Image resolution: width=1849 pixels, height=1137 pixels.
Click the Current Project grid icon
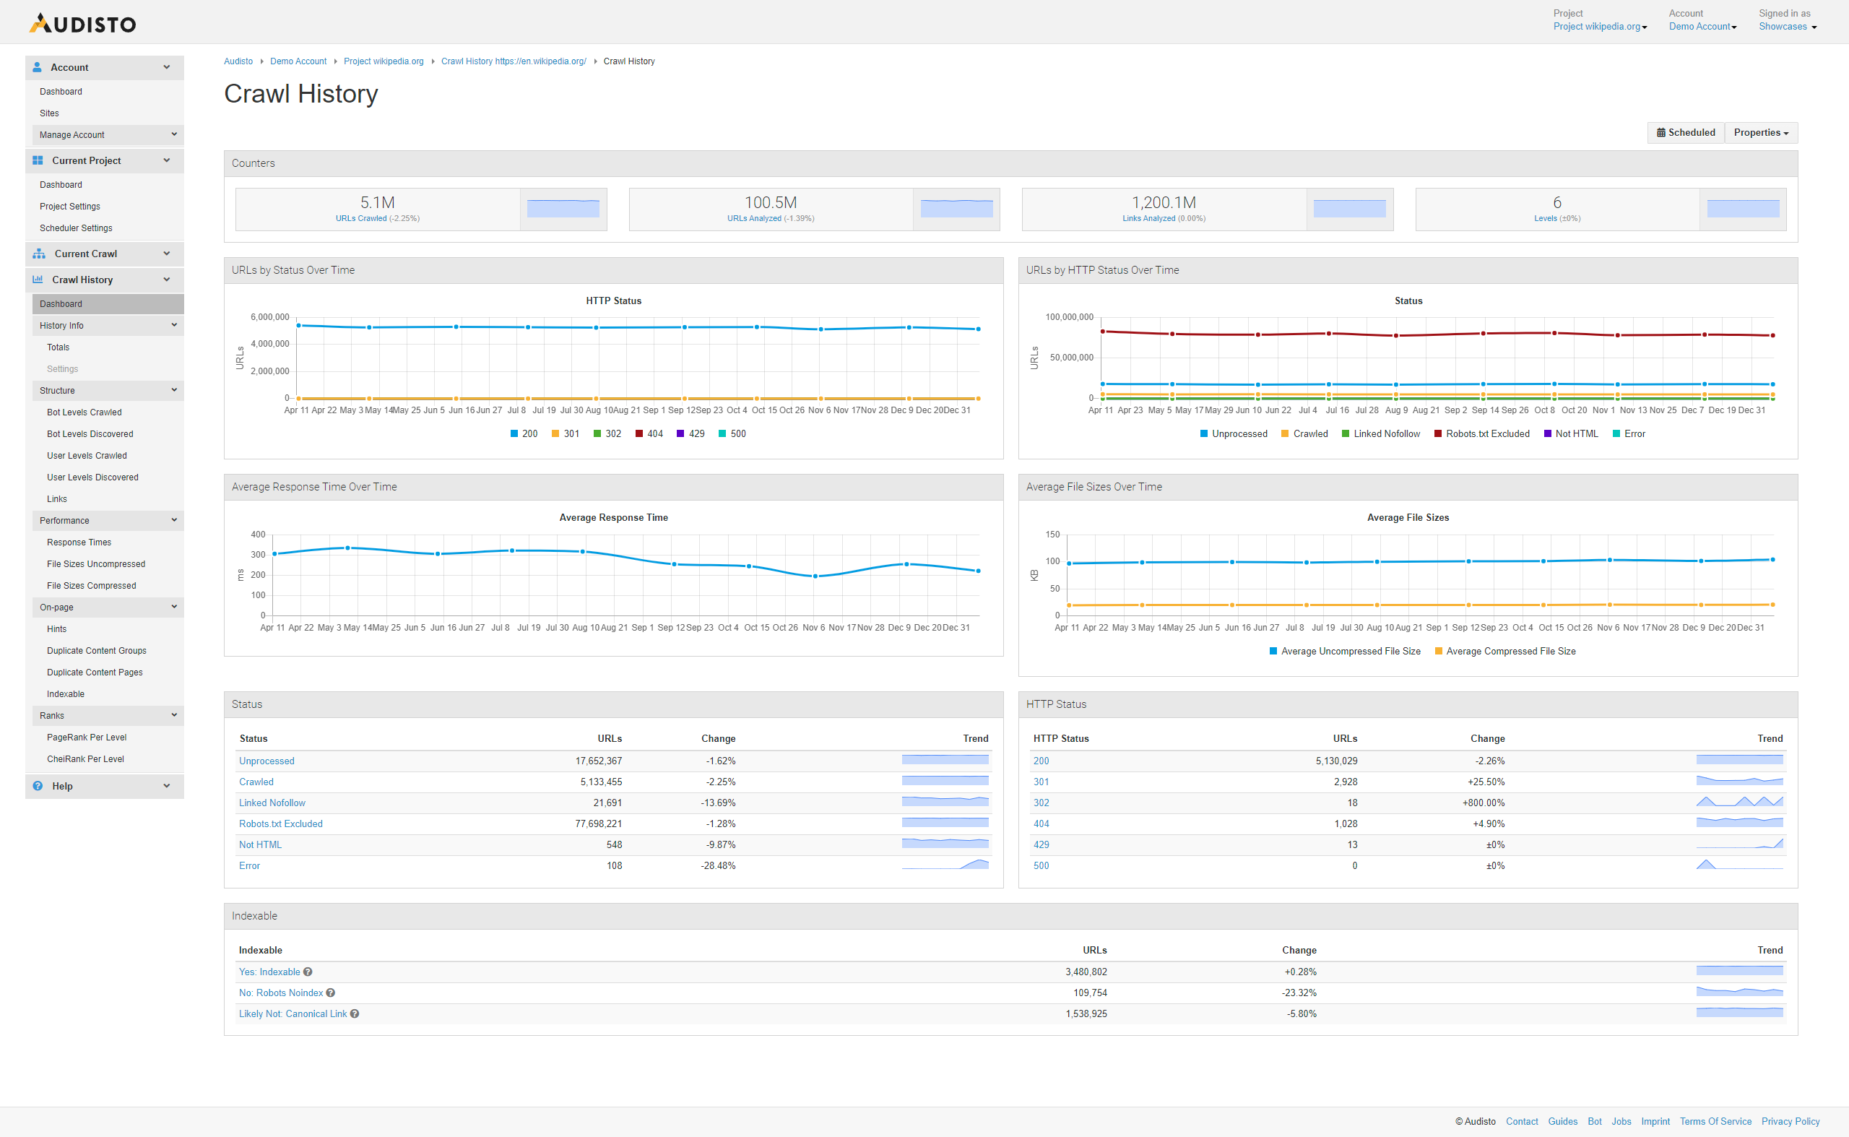(38, 160)
